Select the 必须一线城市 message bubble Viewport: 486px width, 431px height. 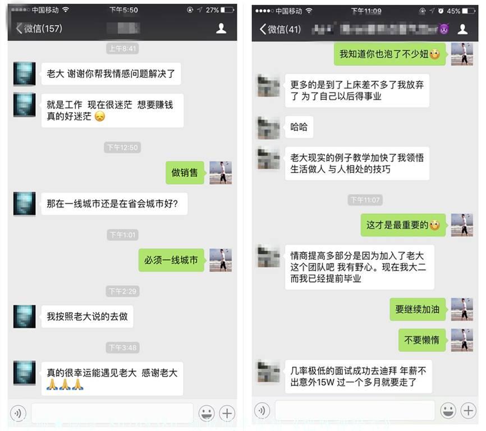(x=171, y=260)
